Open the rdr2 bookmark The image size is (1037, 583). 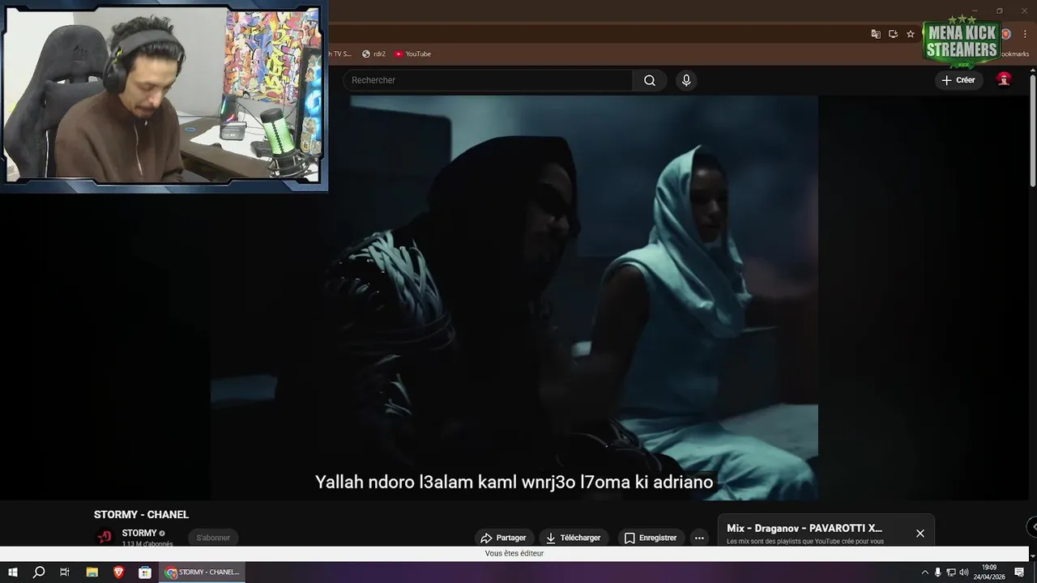(x=374, y=54)
